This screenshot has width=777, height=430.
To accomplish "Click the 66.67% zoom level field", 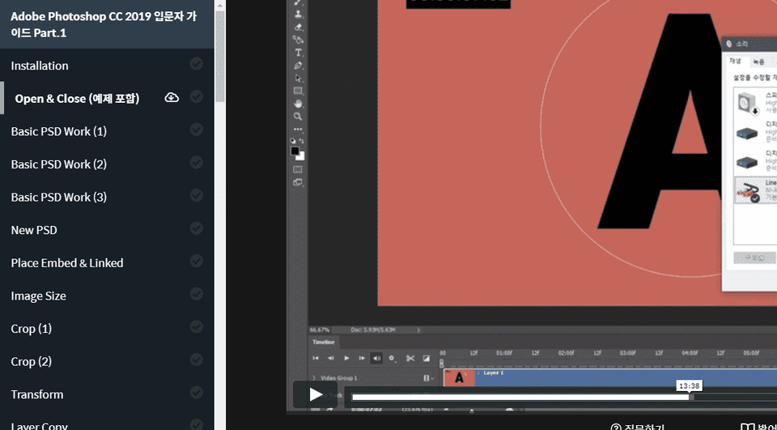I will [x=321, y=330].
